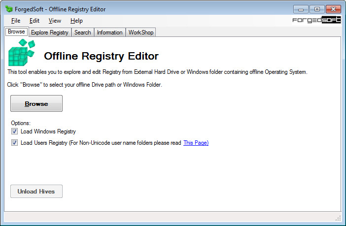Open the Information tab
This screenshot has height=226, width=346.
tap(110, 32)
